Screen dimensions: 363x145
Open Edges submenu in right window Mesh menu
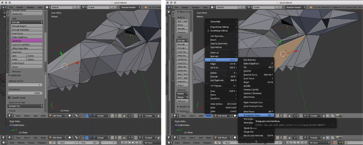point(221,64)
